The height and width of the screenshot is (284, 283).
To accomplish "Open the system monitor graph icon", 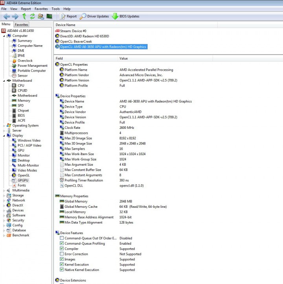I will pos(49,16).
